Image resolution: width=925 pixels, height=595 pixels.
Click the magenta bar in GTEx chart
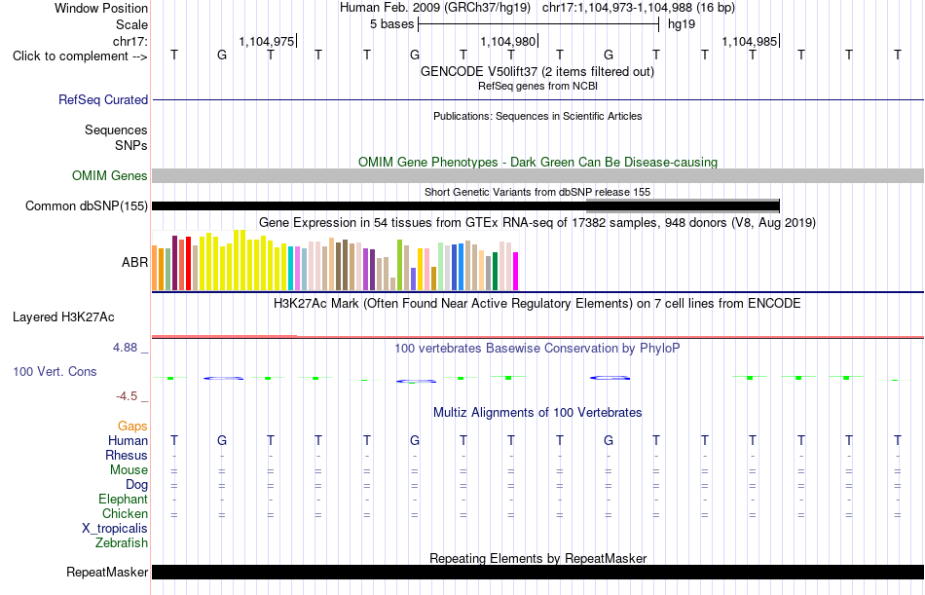pyautogui.click(x=516, y=272)
